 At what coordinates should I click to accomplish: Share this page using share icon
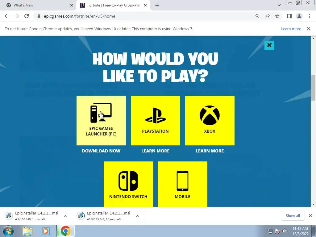[x=267, y=16]
